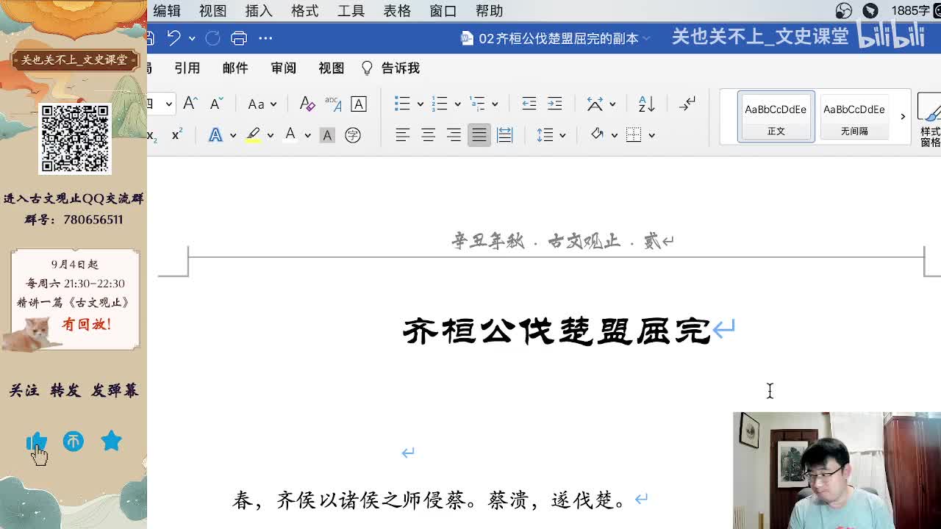This screenshot has height=529, width=941.
Task: Increase font size with grow font icon
Action: (190, 104)
